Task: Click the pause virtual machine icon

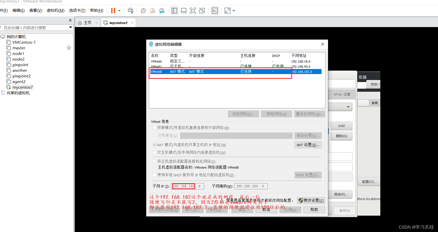Action: point(113,10)
